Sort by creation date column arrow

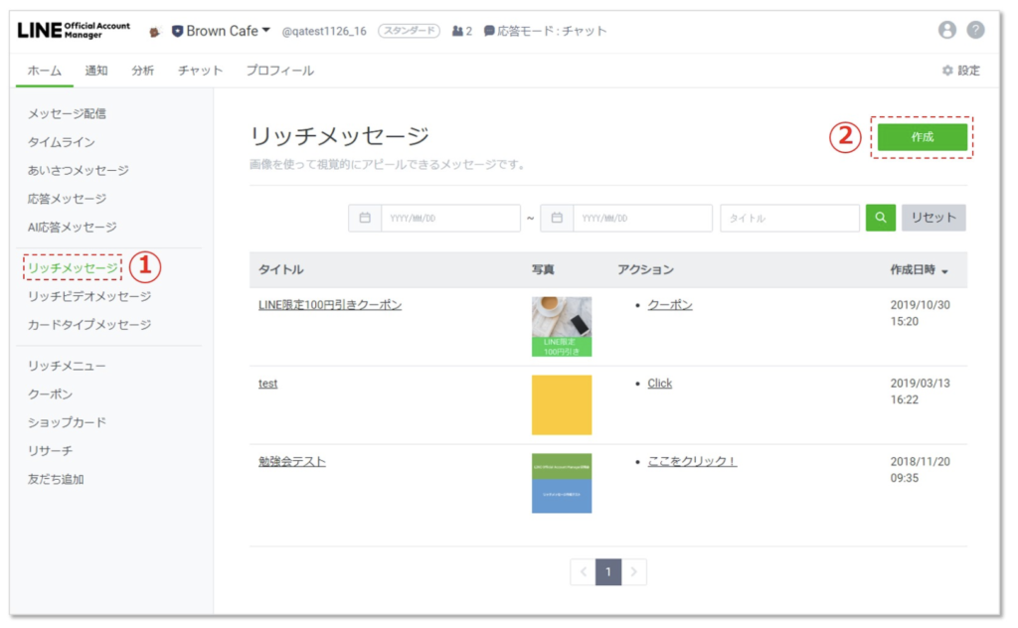pyautogui.click(x=944, y=270)
